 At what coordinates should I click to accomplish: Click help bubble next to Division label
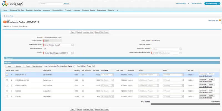click(43, 37)
